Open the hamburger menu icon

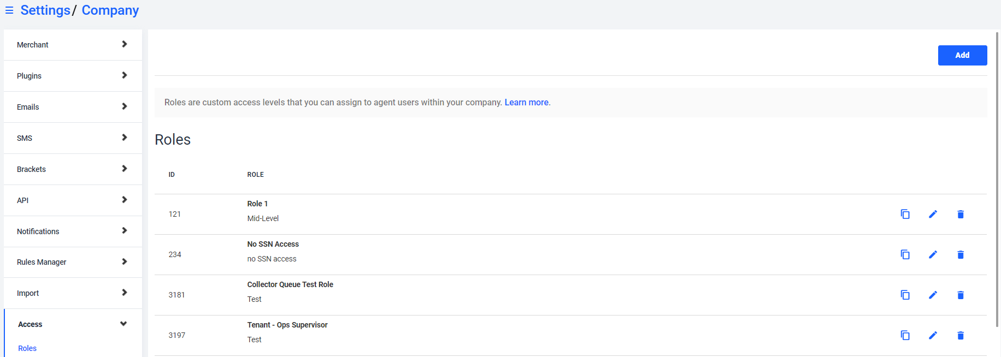9,11
